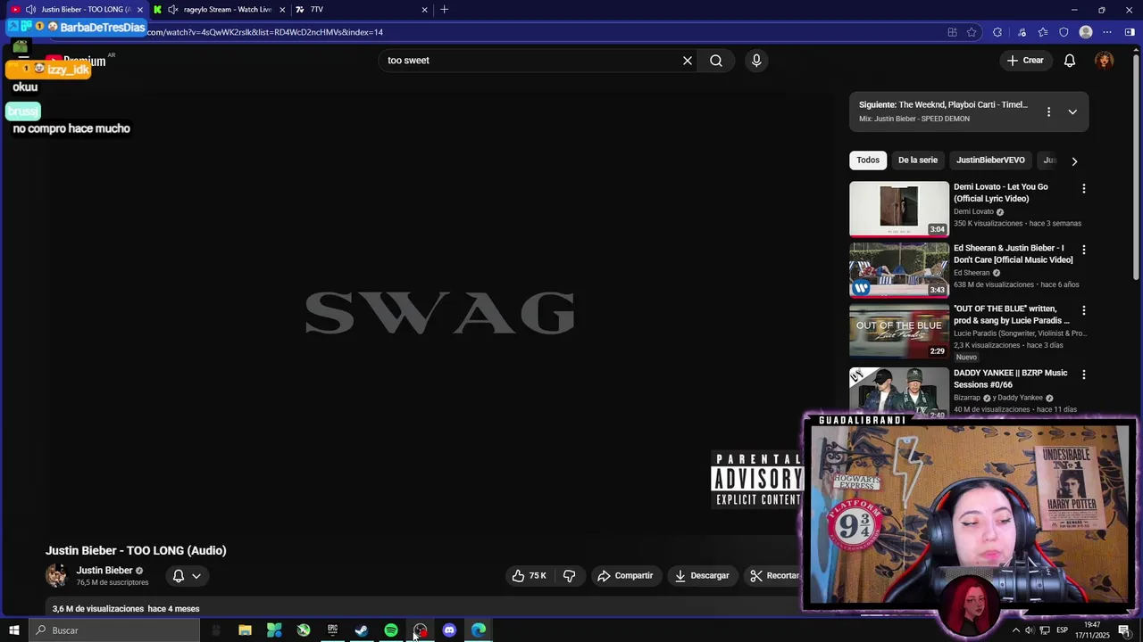This screenshot has height=642, width=1143.
Task: Click the Descargar download button
Action: pos(702,576)
